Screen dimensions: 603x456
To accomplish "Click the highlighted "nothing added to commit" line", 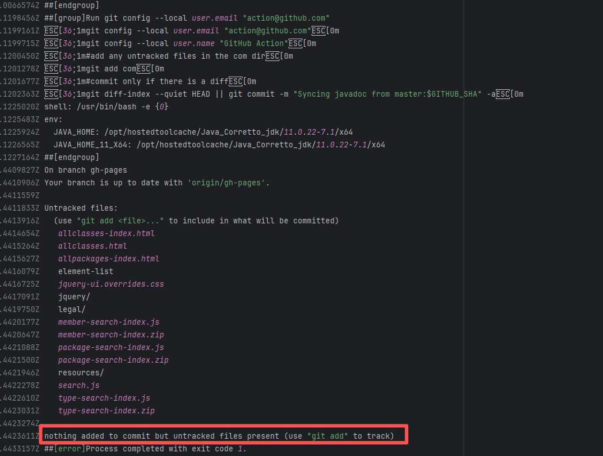I will coord(219,436).
